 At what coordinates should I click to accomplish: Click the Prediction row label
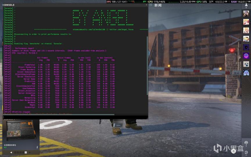30,81
